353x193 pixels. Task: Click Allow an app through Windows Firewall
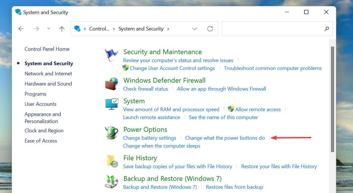coord(222,89)
